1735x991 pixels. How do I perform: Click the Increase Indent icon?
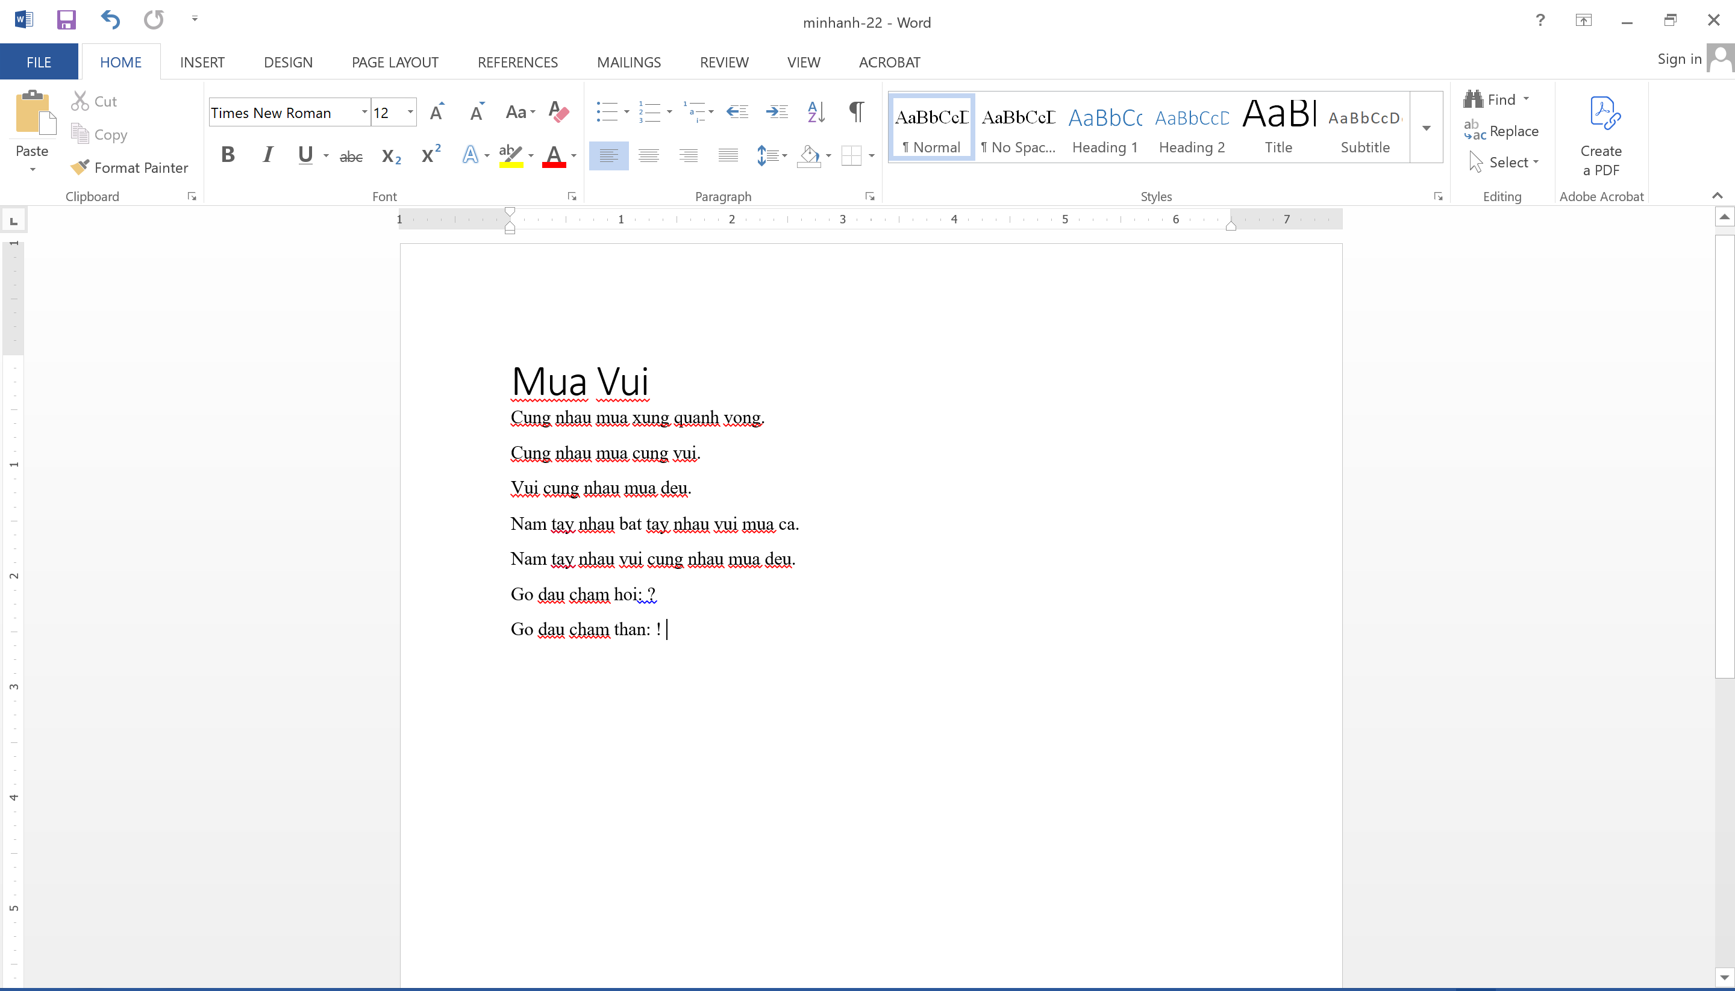click(777, 111)
